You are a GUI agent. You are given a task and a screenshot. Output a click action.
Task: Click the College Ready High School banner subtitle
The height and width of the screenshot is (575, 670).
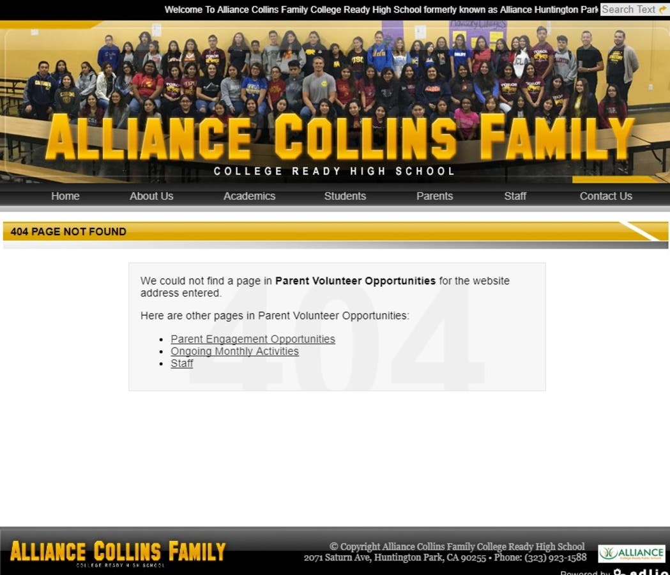pos(334,171)
